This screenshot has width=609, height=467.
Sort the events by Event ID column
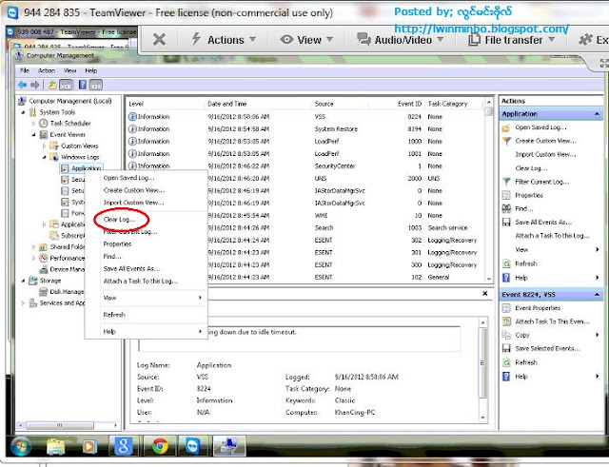pyautogui.click(x=409, y=104)
